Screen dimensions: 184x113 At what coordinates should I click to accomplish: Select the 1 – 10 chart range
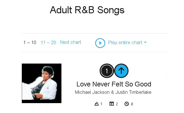coord(30,42)
